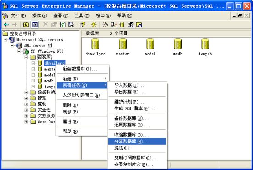Viewport: 253px width, 170px height.
Task: Click the Register server toolbar icon
Action: [x=114, y=25]
